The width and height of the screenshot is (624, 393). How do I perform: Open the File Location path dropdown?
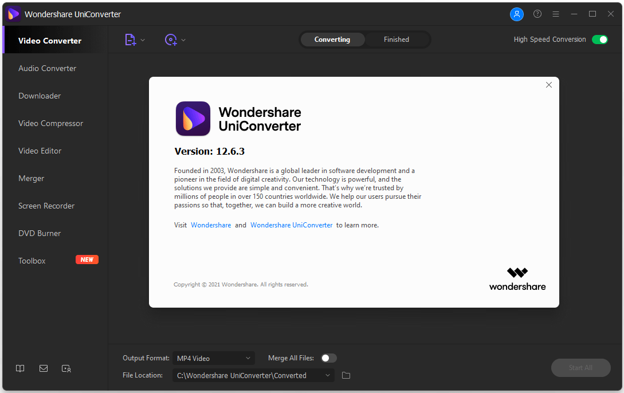(253, 375)
